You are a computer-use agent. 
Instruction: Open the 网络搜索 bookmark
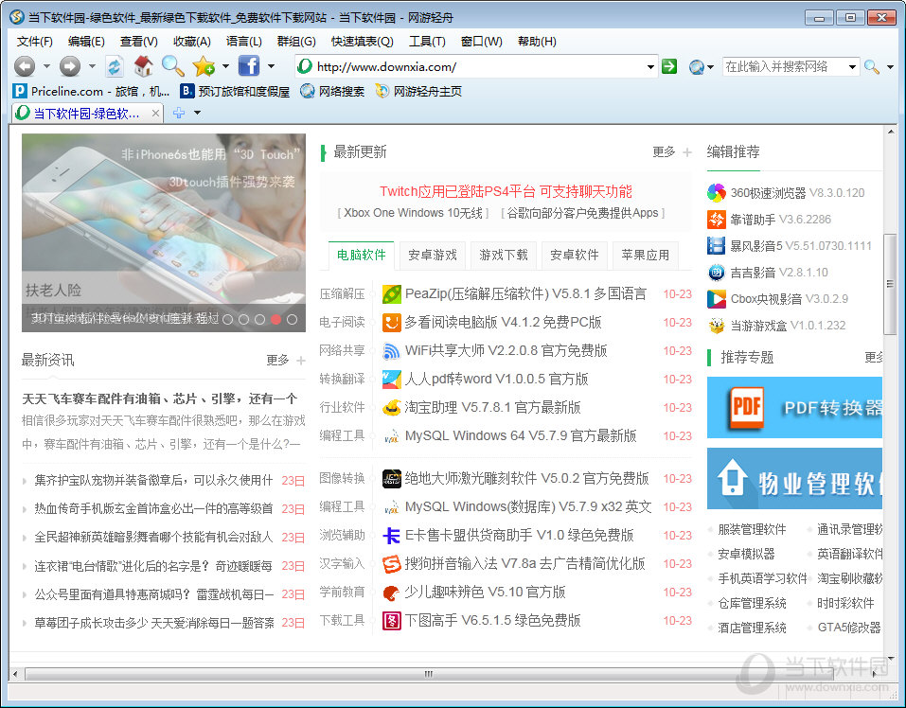click(x=333, y=91)
